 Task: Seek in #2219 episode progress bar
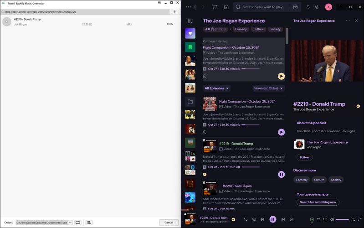tap(251, 167)
